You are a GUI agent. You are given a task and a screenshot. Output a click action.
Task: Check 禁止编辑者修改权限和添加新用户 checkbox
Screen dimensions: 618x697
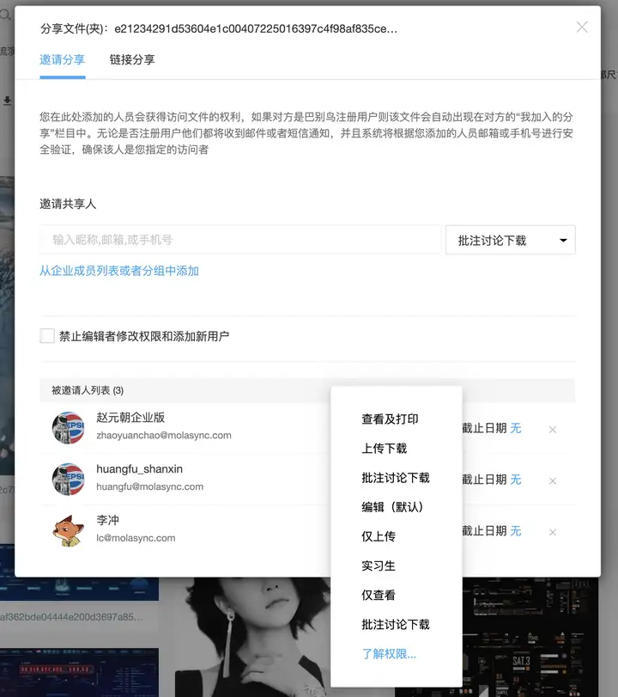[47, 336]
